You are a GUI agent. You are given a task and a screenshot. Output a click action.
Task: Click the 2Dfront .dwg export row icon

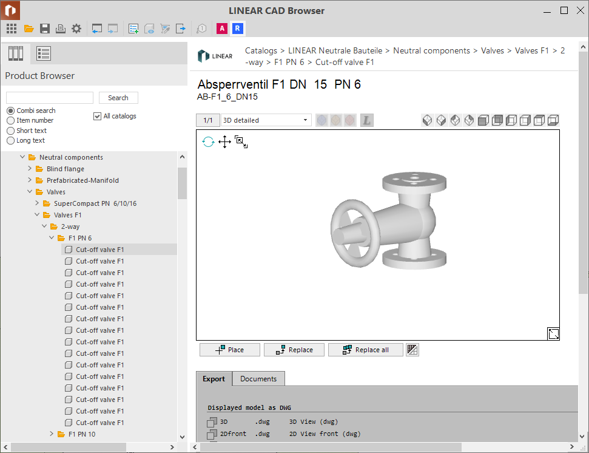click(212, 434)
